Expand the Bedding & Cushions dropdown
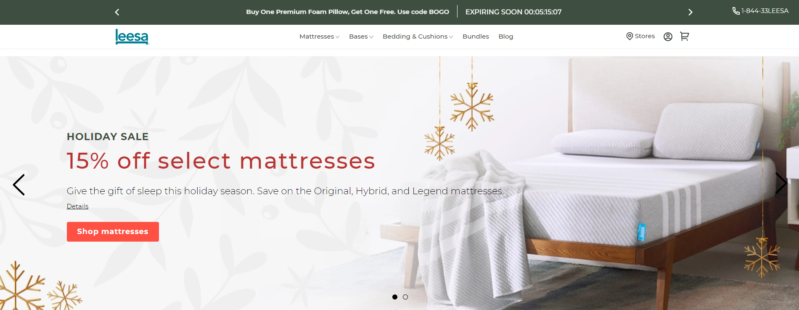The width and height of the screenshot is (799, 310). pyautogui.click(x=418, y=36)
